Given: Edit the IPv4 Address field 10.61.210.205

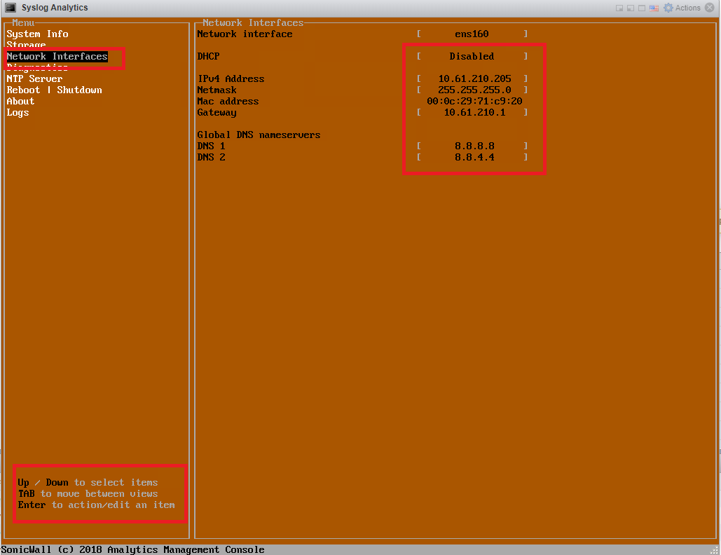Looking at the screenshot, I should (474, 78).
